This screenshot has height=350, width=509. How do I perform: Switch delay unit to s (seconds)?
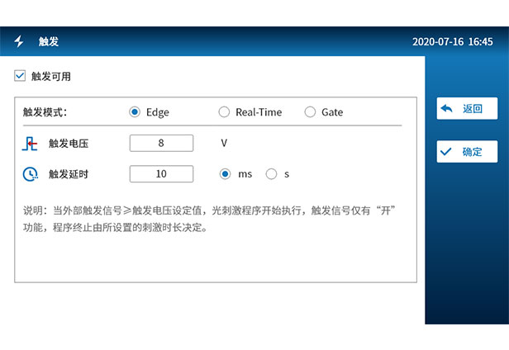pos(271,174)
